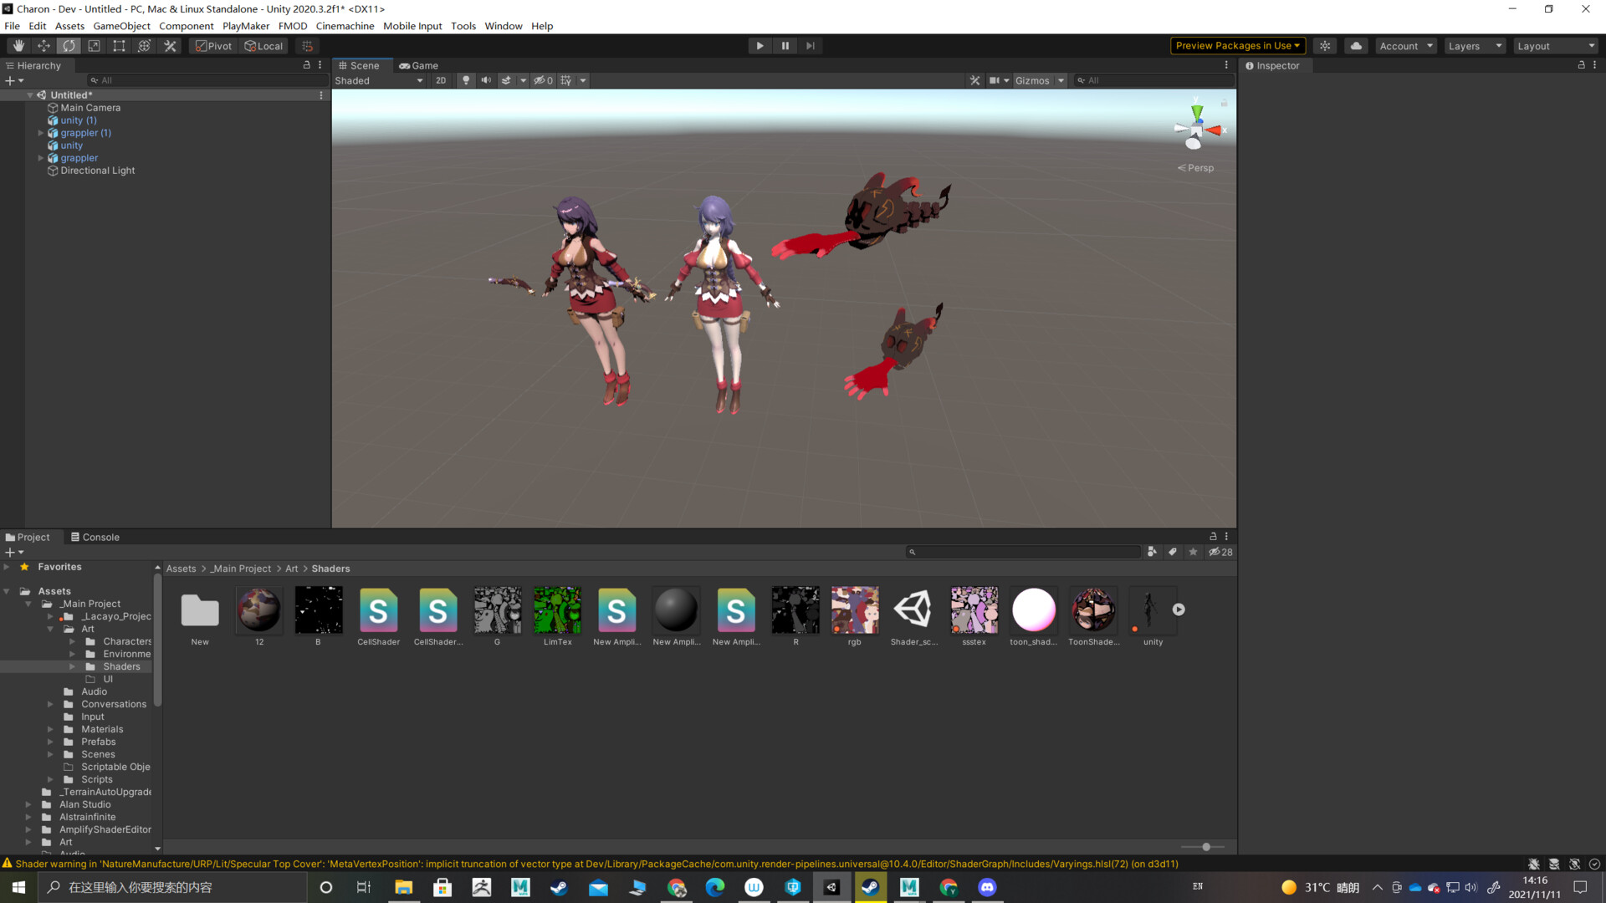Select the combined Transform tool

(144, 46)
